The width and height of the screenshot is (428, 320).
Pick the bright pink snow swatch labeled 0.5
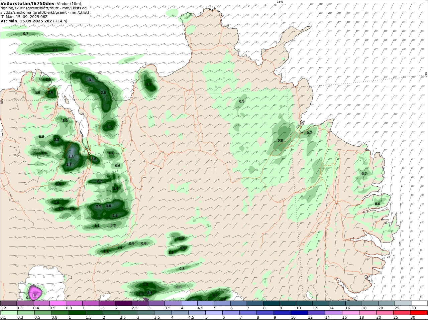point(58,303)
